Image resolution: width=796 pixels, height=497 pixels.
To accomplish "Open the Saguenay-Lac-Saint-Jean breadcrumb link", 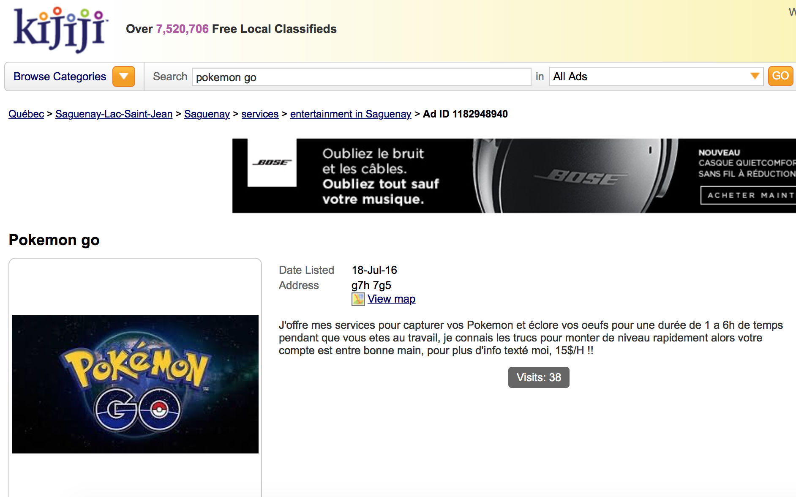I will pos(114,114).
